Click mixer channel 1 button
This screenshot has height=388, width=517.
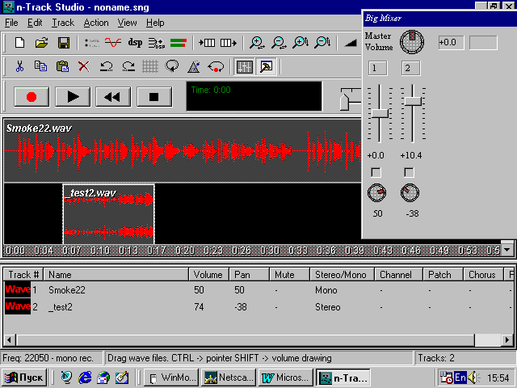[377, 68]
